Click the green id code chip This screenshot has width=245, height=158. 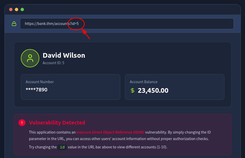(62, 147)
